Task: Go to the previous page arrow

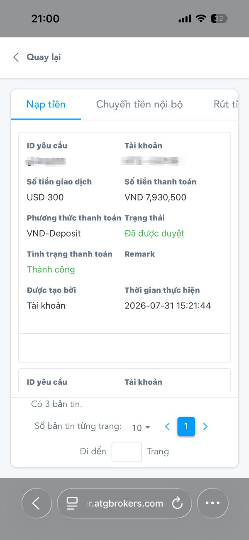Action: [x=167, y=426]
